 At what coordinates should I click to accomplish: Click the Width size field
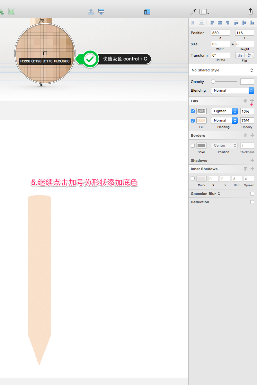(220, 44)
